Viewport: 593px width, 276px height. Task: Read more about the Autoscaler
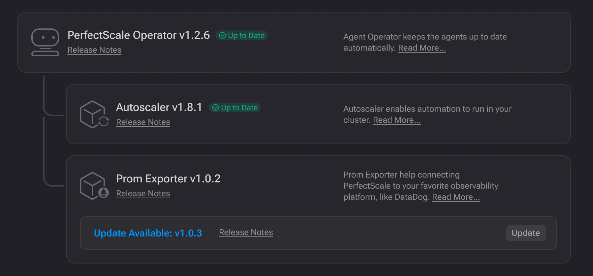397,120
